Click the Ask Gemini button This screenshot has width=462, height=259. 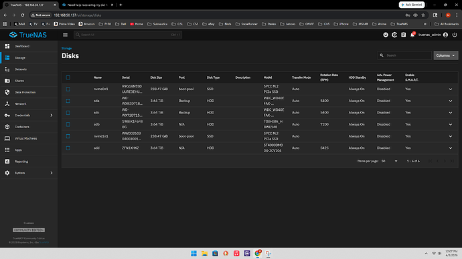412,5
